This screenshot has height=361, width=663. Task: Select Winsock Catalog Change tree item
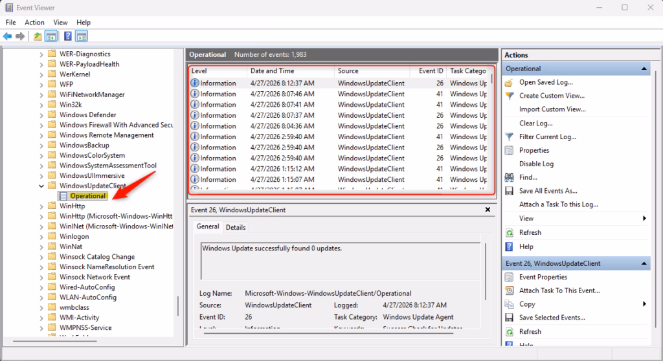97,257
